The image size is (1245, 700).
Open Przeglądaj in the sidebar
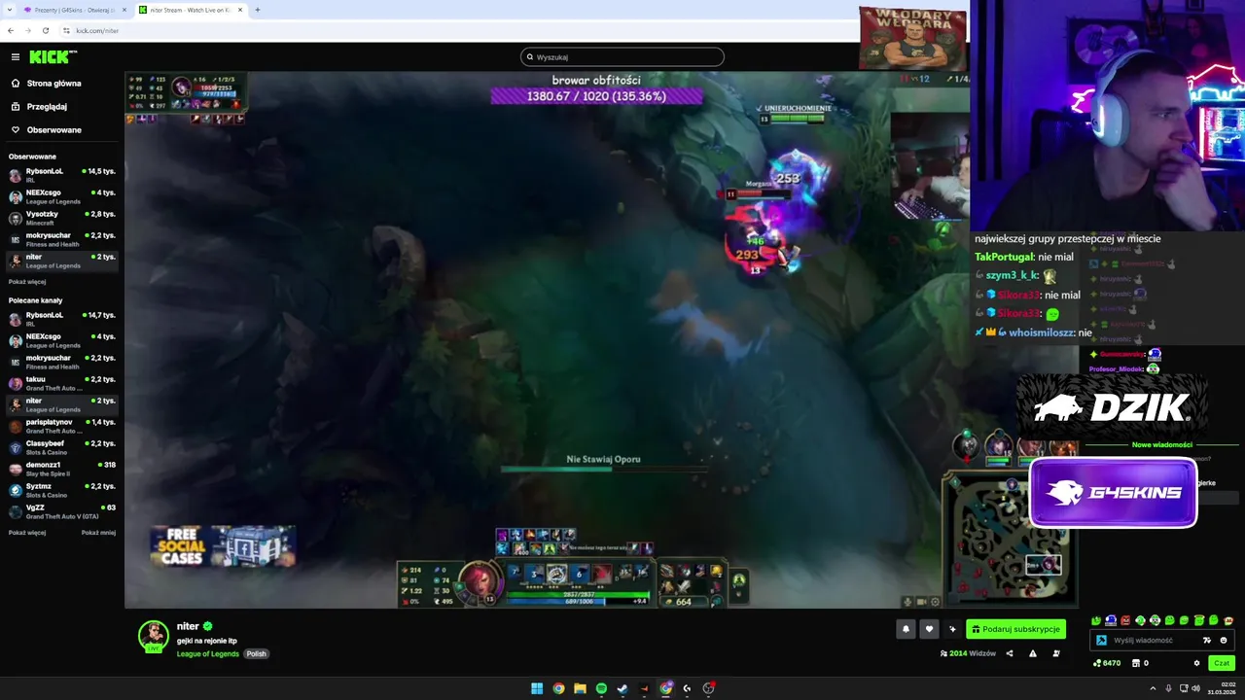[x=47, y=107]
